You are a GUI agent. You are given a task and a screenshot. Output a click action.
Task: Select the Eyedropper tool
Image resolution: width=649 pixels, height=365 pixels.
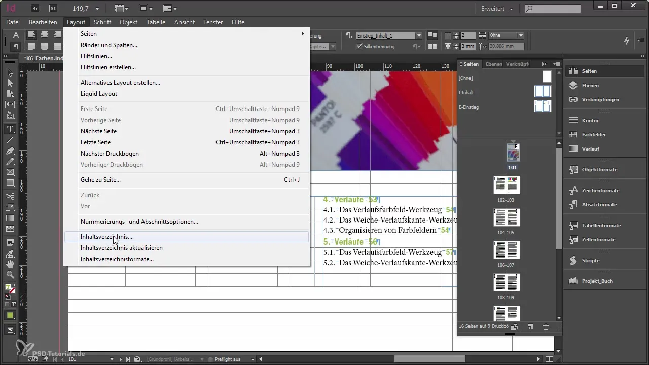10,253
